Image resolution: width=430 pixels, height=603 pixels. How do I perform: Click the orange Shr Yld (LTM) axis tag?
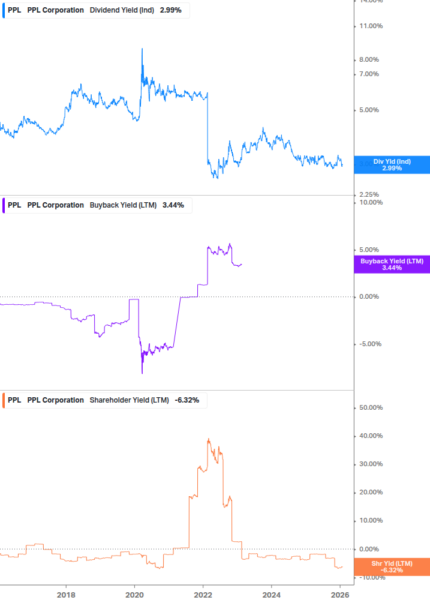pyautogui.click(x=392, y=567)
